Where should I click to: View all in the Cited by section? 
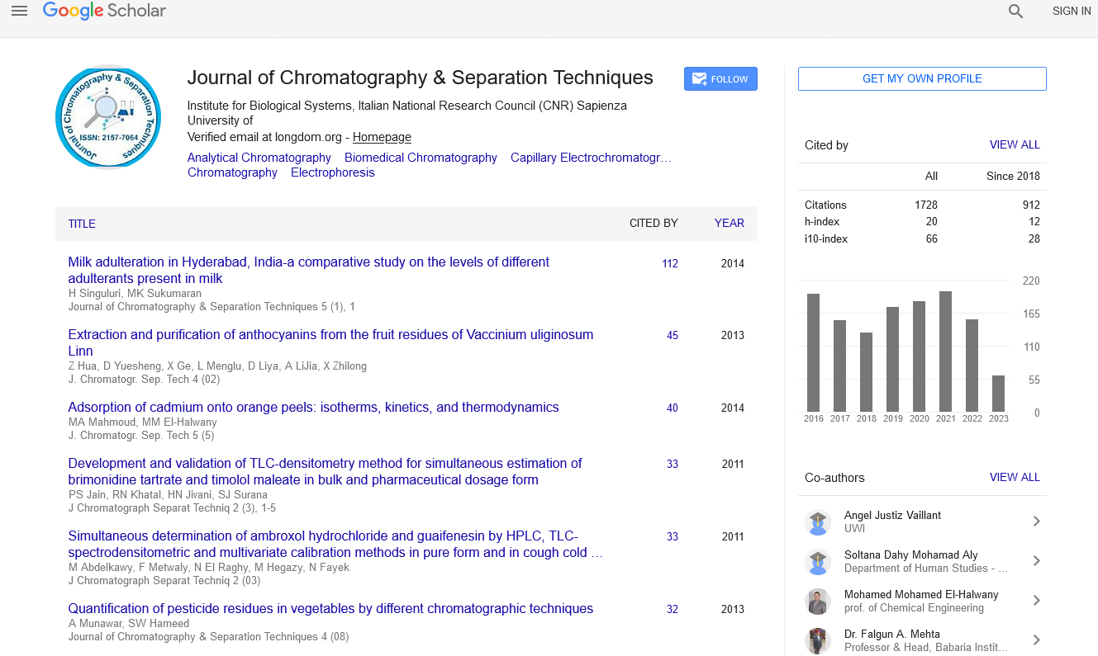pos(1015,145)
